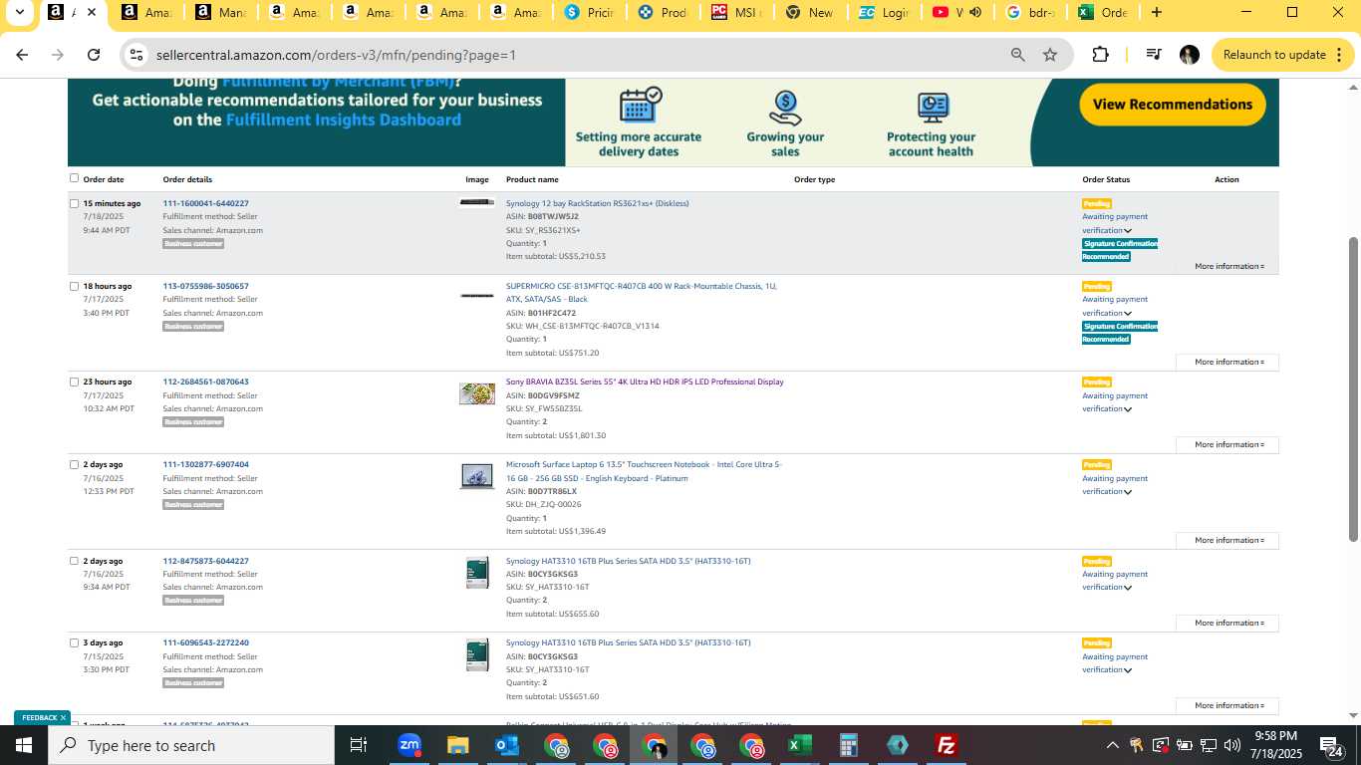Toggle the select-all orders checkbox

click(74, 178)
